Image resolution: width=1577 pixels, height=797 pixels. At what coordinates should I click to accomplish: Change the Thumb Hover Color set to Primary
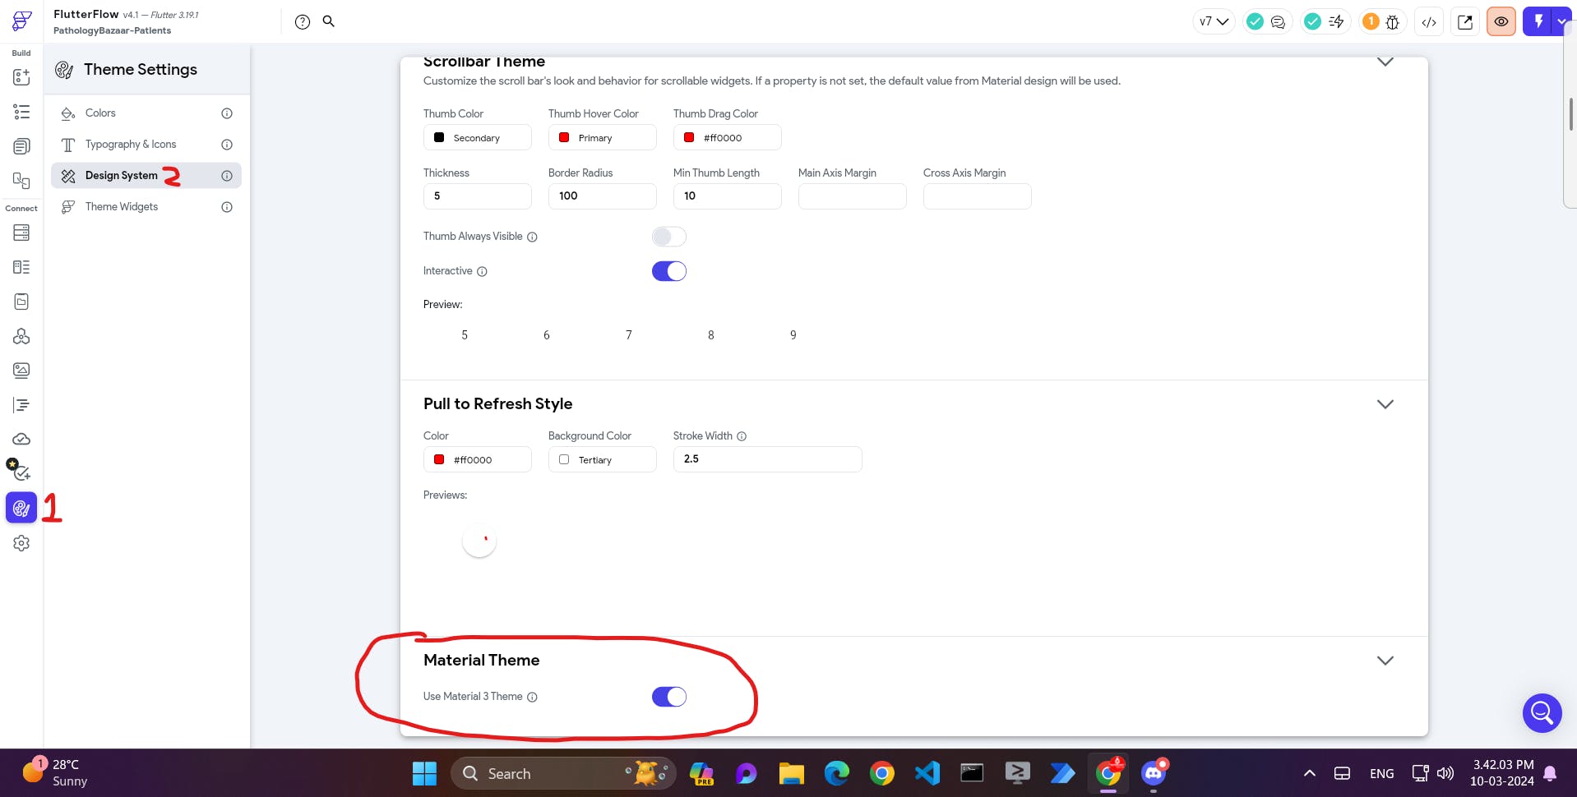(603, 137)
